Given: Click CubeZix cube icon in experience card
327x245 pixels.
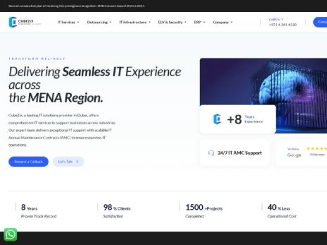Looking at the screenshot, I should 217,119.
